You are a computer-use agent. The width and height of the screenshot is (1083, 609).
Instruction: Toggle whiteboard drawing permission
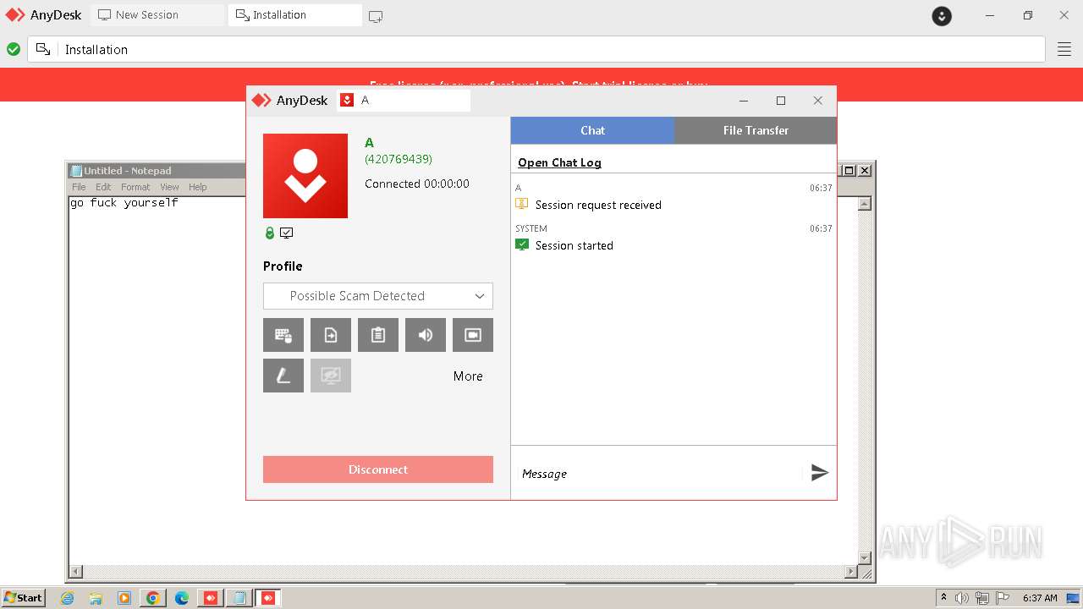(x=283, y=376)
